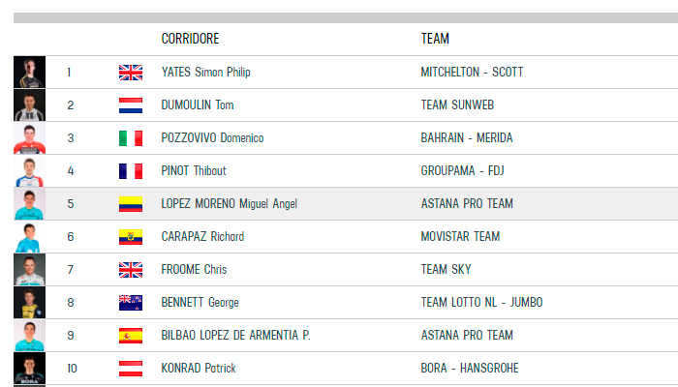This screenshot has height=387, width=678.
Task: Open the BORA - HANSGROHE team link
Action: click(470, 368)
